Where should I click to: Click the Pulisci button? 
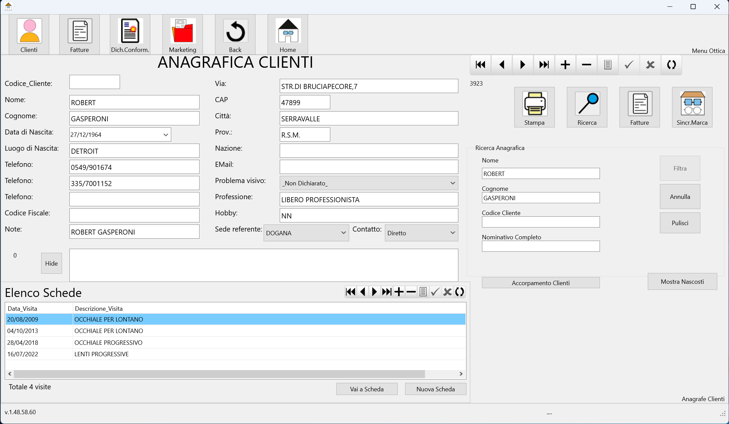[680, 223]
